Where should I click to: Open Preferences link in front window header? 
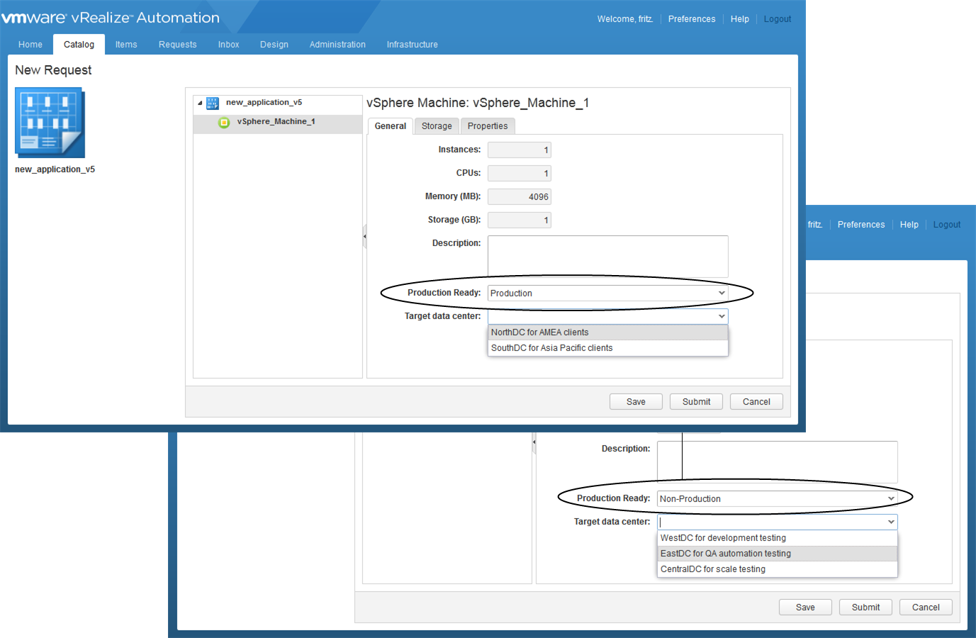[692, 19]
